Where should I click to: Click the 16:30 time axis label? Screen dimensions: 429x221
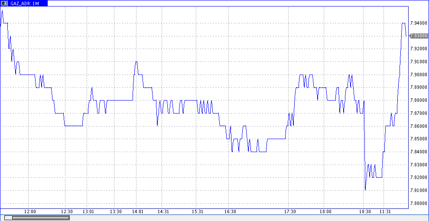230,212
